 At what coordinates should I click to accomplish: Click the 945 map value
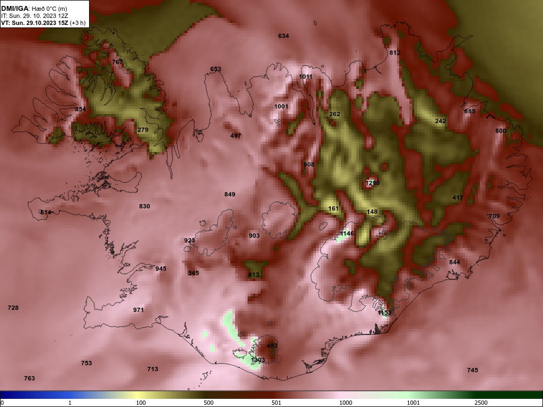(x=161, y=269)
